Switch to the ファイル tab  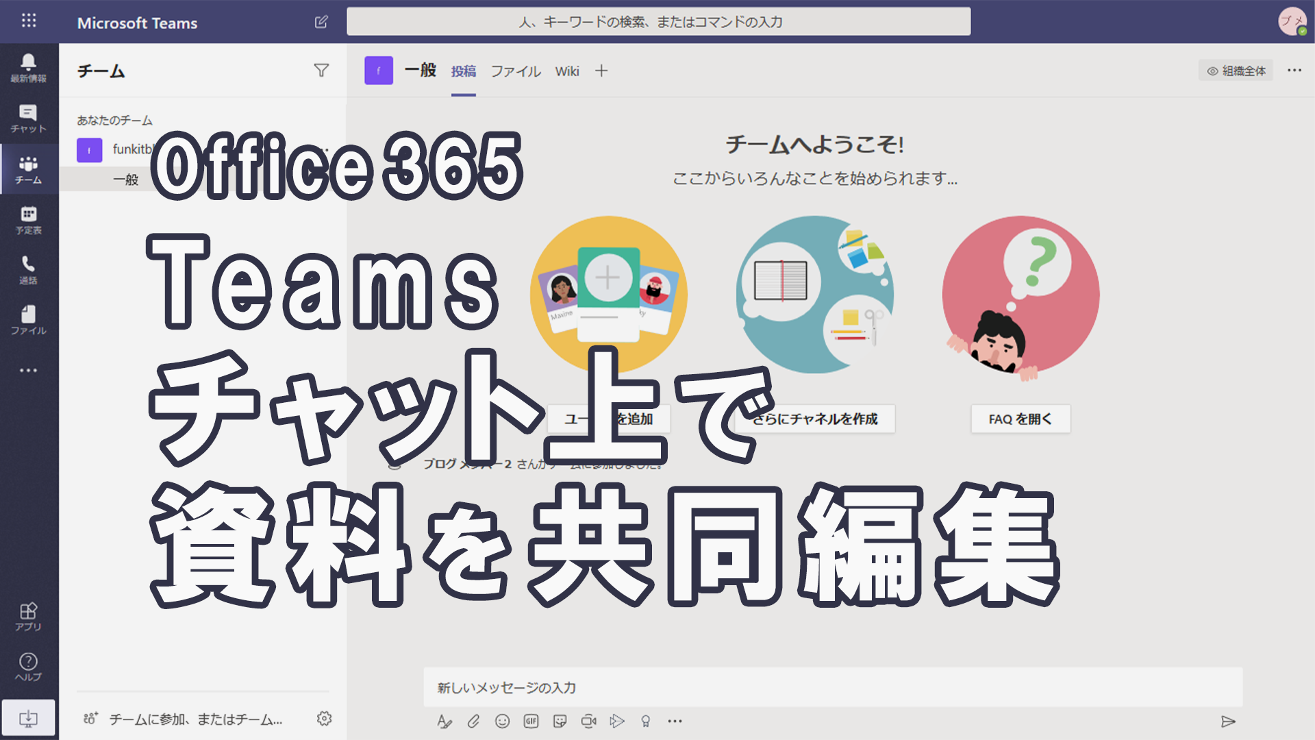pos(516,71)
